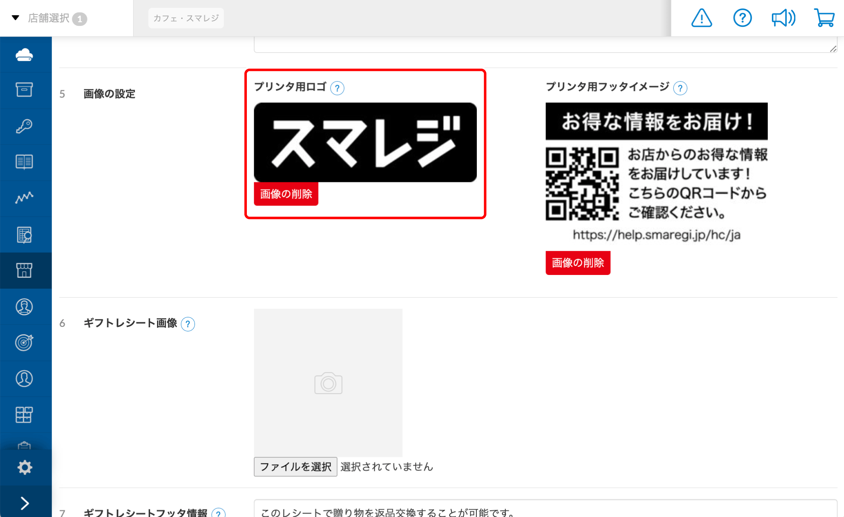The width and height of the screenshot is (844, 517).
Task: Delete the printer logo image
Action: (286, 194)
